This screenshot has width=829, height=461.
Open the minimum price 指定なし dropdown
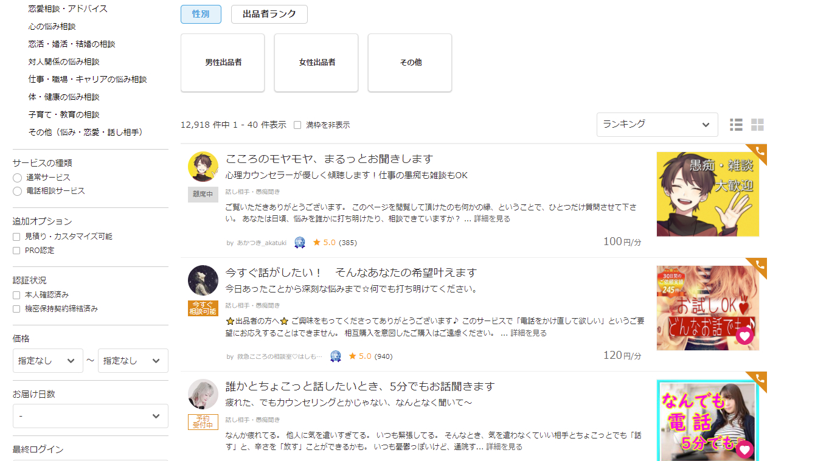[47, 361]
